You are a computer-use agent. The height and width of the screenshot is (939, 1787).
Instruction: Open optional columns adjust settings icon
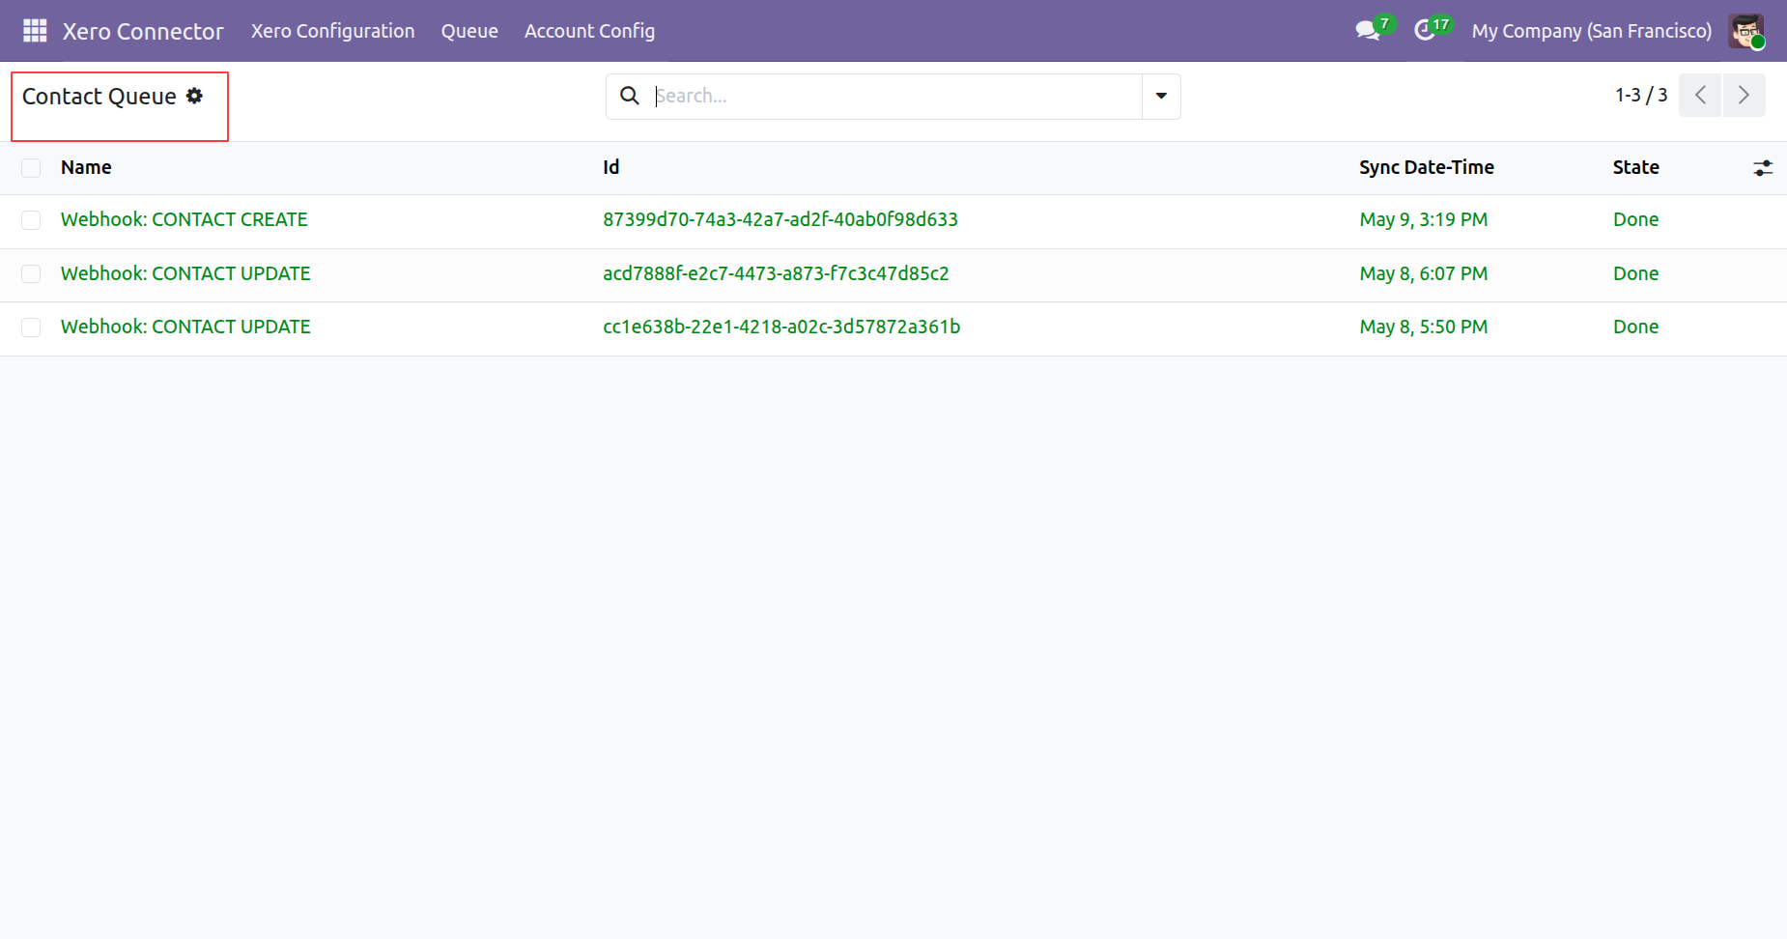pos(1763,168)
